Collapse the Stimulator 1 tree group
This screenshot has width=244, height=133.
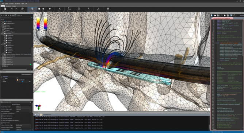tap(1, 44)
